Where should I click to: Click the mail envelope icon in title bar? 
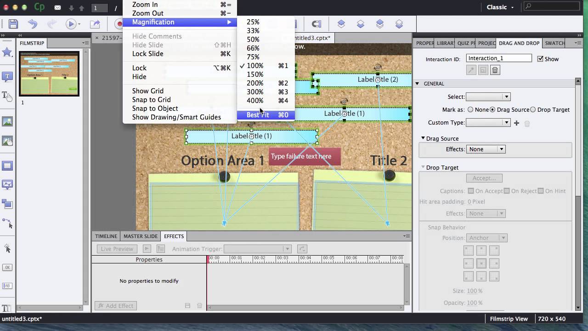57,8
